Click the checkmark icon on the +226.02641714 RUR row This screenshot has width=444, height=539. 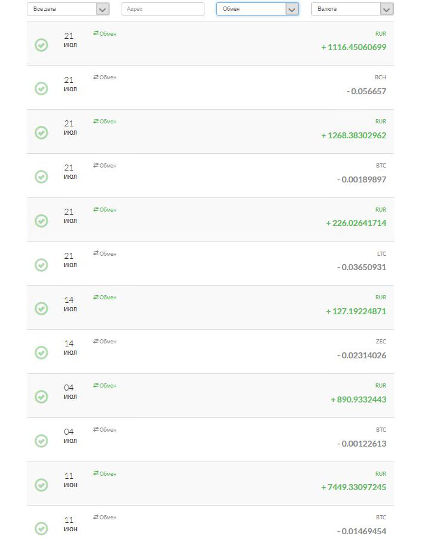pyautogui.click(x=41, y=221)
